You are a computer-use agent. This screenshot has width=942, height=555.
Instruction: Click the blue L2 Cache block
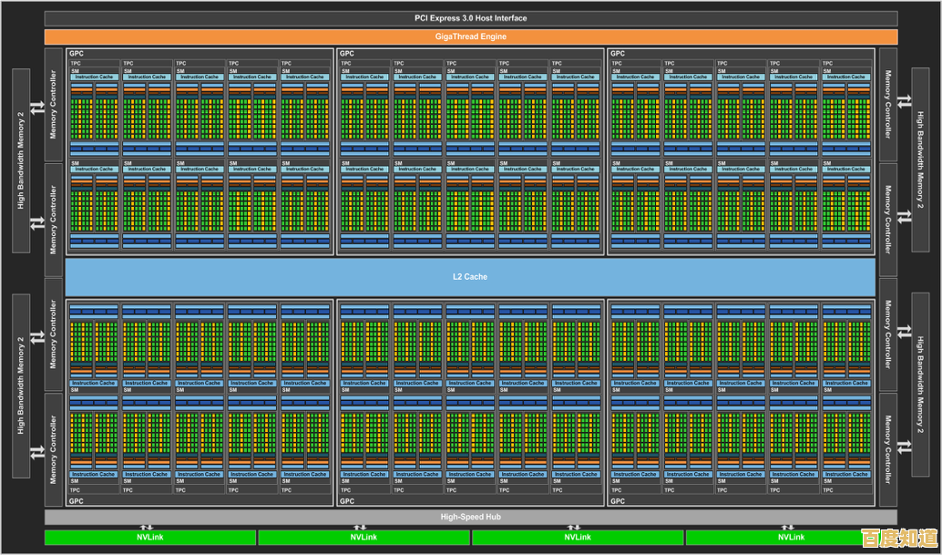(x=470, y=276)
